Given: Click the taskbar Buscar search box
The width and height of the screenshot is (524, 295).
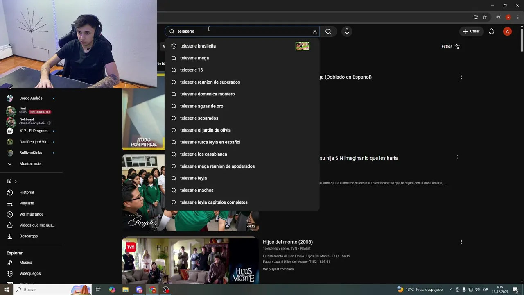Looking at the screenshot, I should click(x=52, y=290).
